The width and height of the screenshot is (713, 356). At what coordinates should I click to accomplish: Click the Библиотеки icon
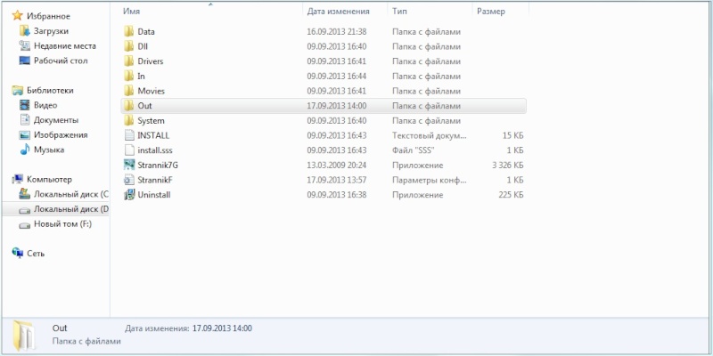click(x=17, y=91)
